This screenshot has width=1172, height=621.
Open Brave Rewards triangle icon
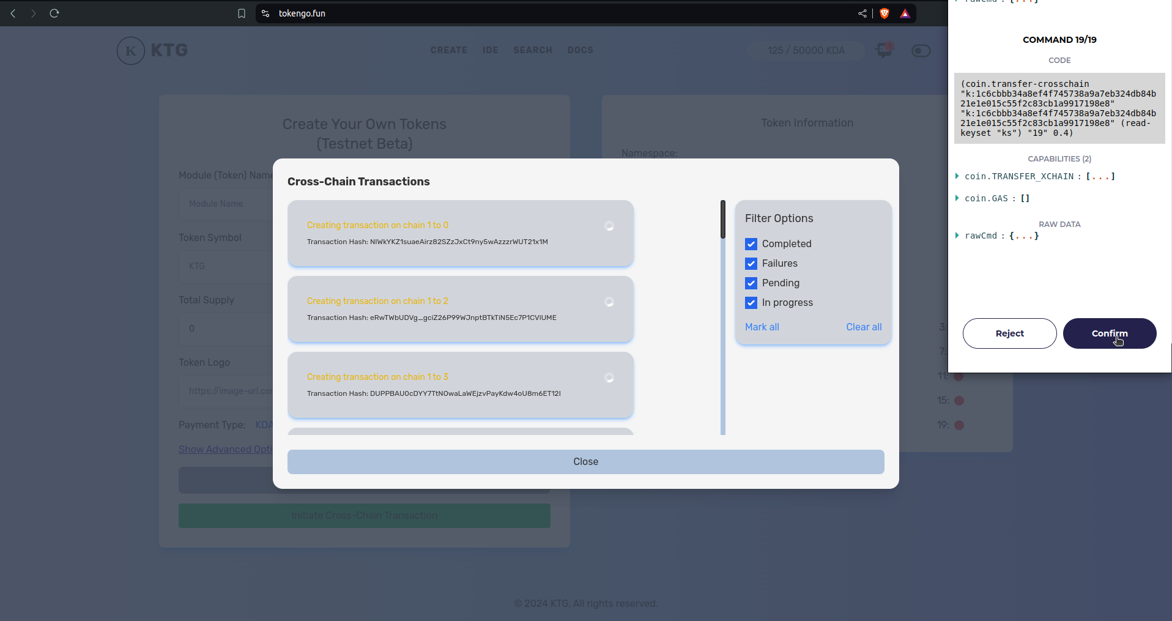point(905,13)
